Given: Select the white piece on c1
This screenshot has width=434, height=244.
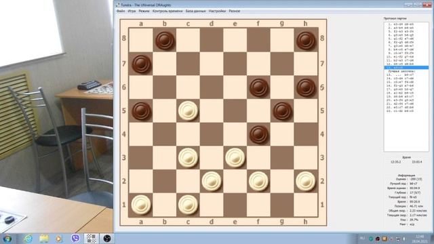Looking at the screenshot, I should [188, 205].
